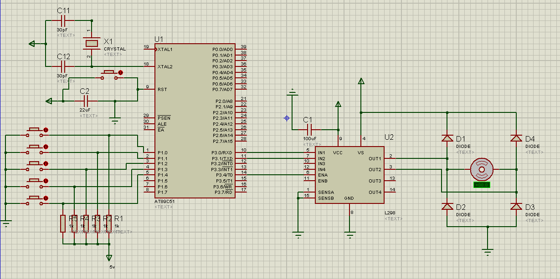Click the RST pin label

tap(162, 90)
